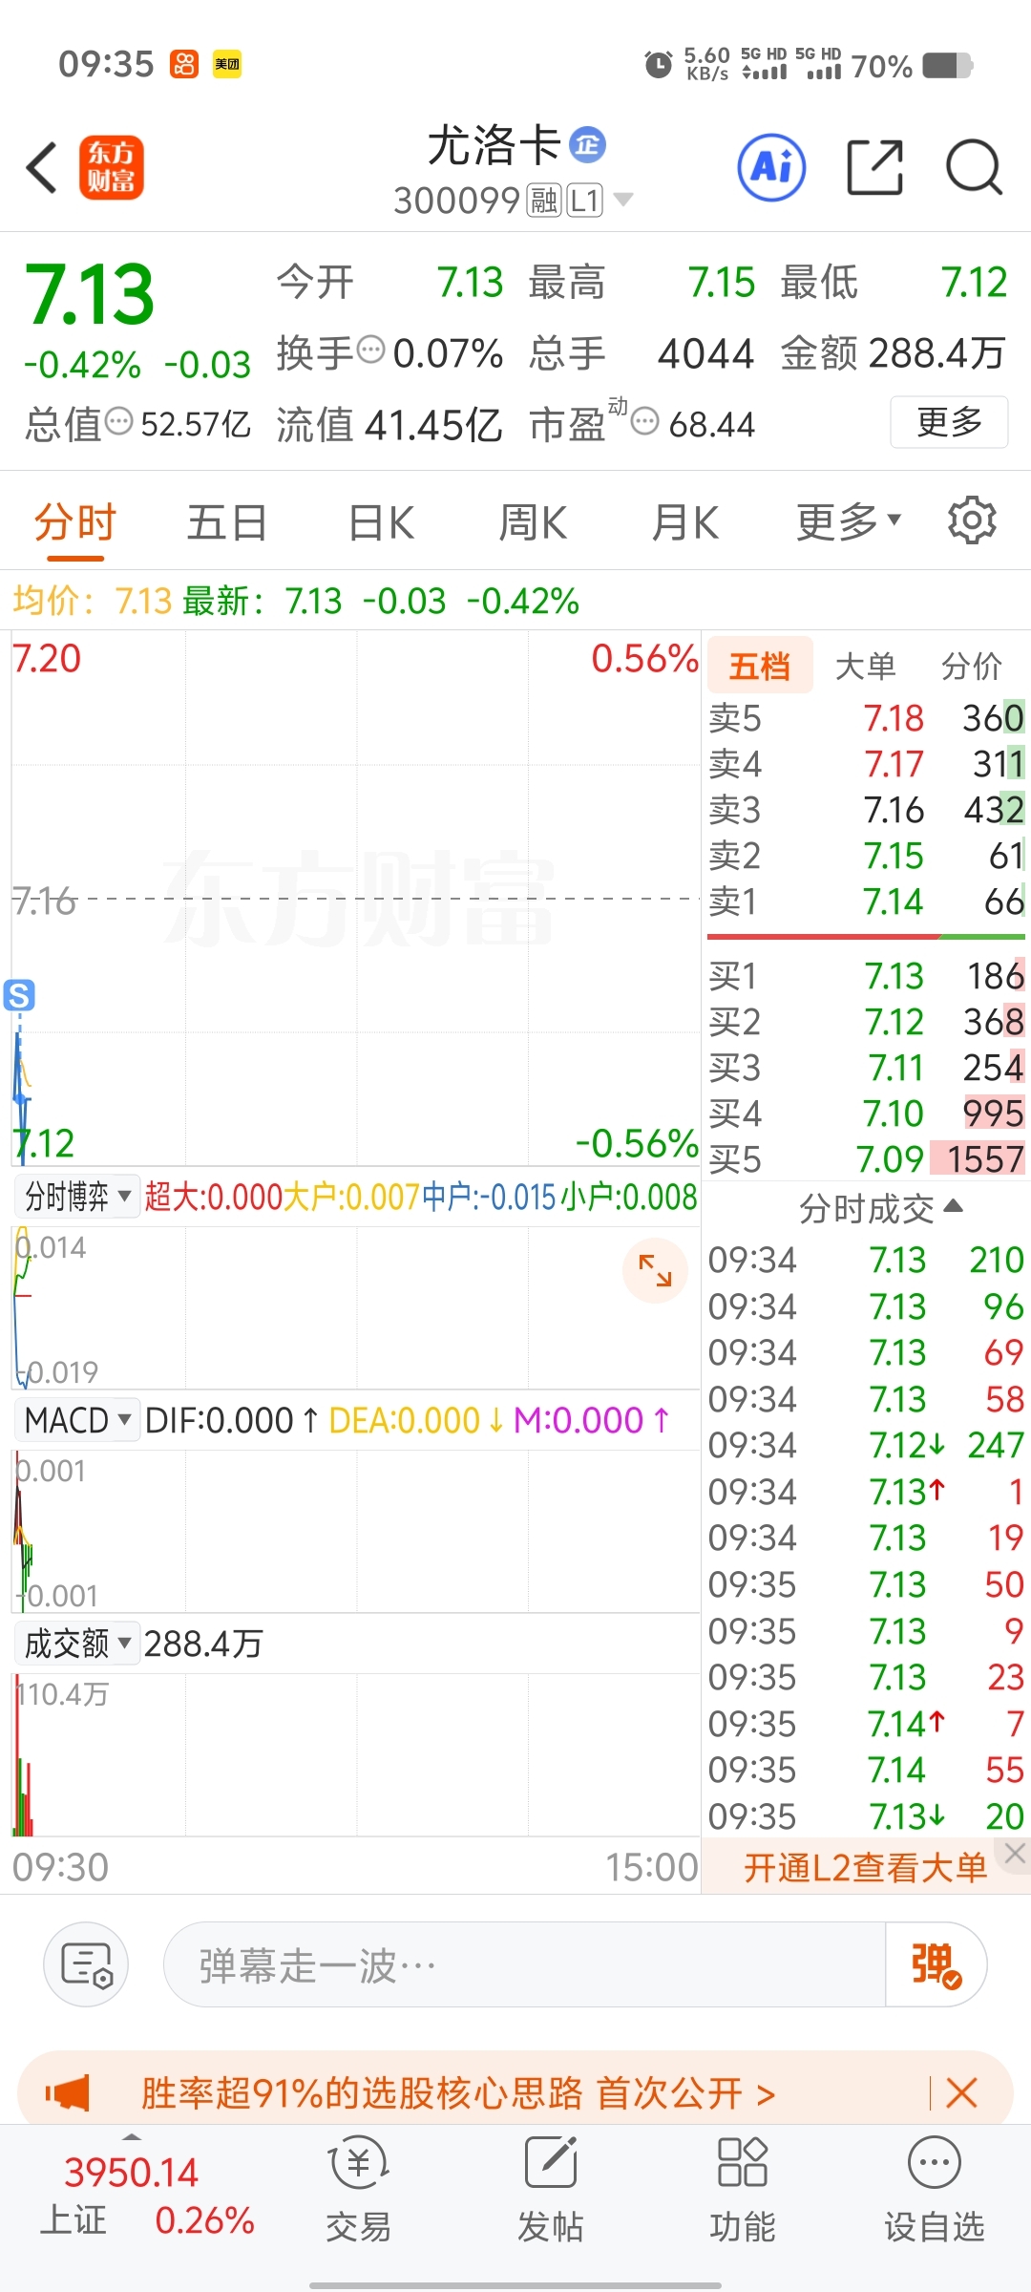Tap the 融 margin trading badge
The image size is (1031, 2292).
pyautogui.click(x=544, y=201)
